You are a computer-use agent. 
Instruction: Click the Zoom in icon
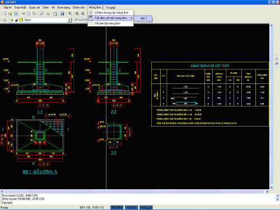pyautogui.click(x=77, y=13)
